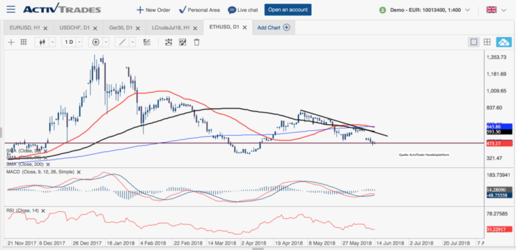This screenshot has width=516, height=250.
Task: Click the 14.28090 MACD value label
Action: 499,190
